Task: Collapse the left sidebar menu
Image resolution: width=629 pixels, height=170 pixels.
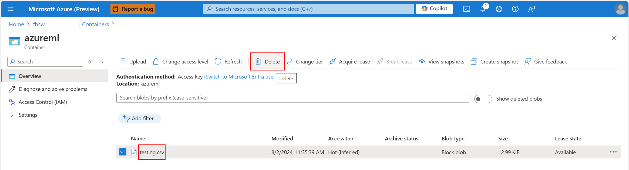Action: click(x=102, y=62)
